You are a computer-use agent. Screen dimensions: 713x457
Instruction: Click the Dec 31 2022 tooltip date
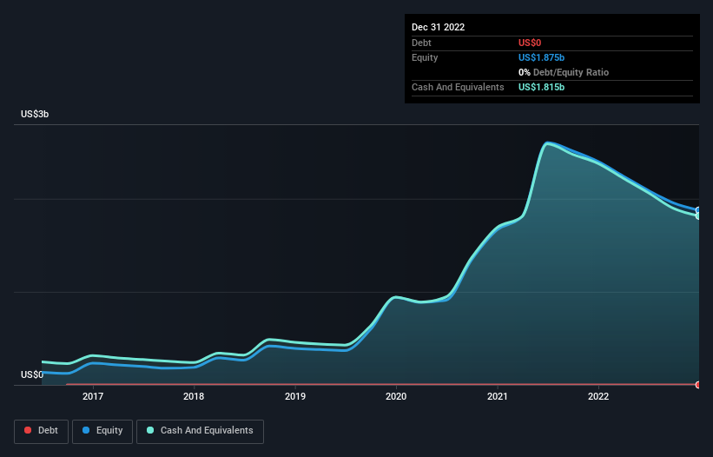438,27
